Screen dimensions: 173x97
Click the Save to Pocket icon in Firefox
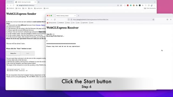[167, 19]
